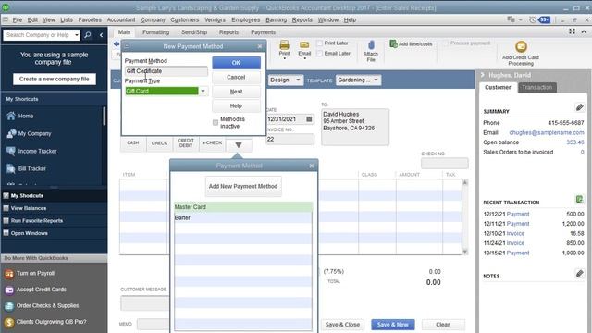
Task: Click the Add time/costs icon
Action: pyautogui.click(x=393, y=43)
